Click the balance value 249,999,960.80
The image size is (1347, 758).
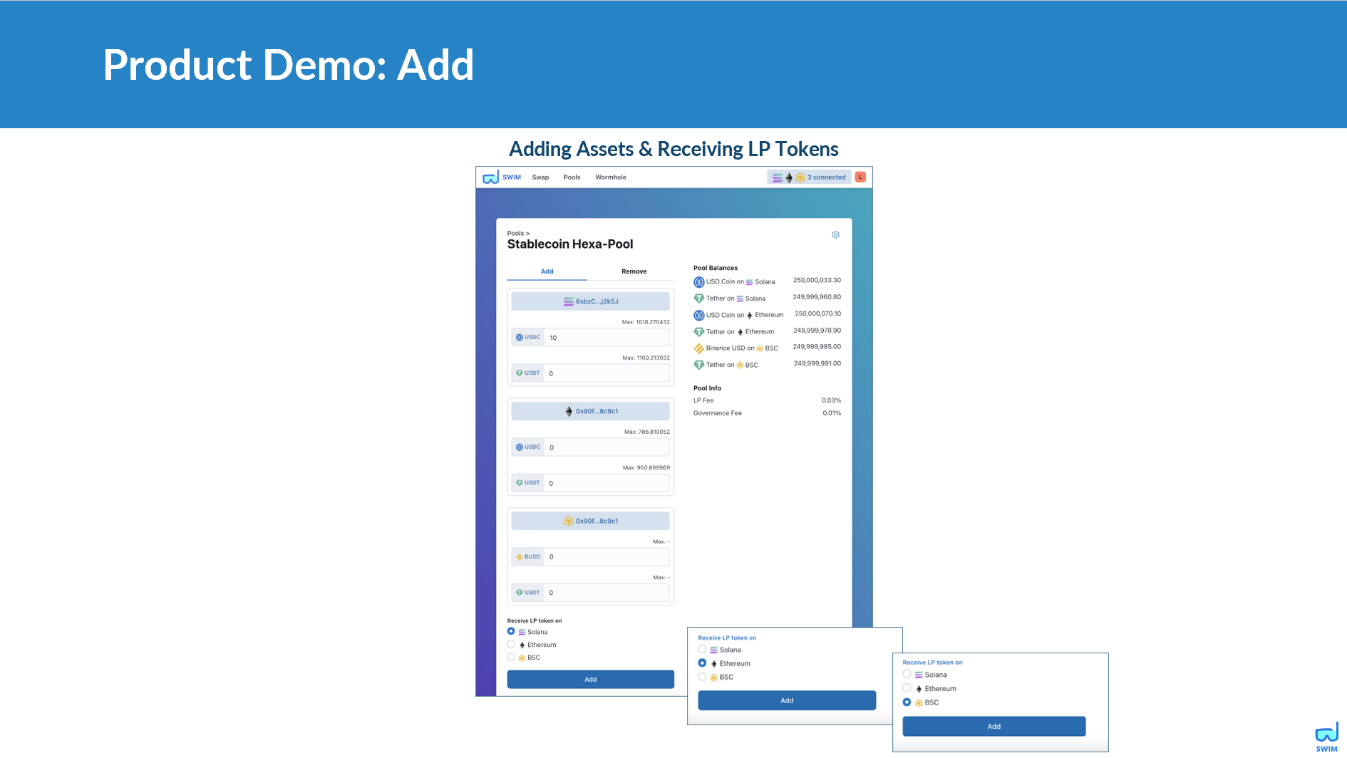click(x=817, y=297)
